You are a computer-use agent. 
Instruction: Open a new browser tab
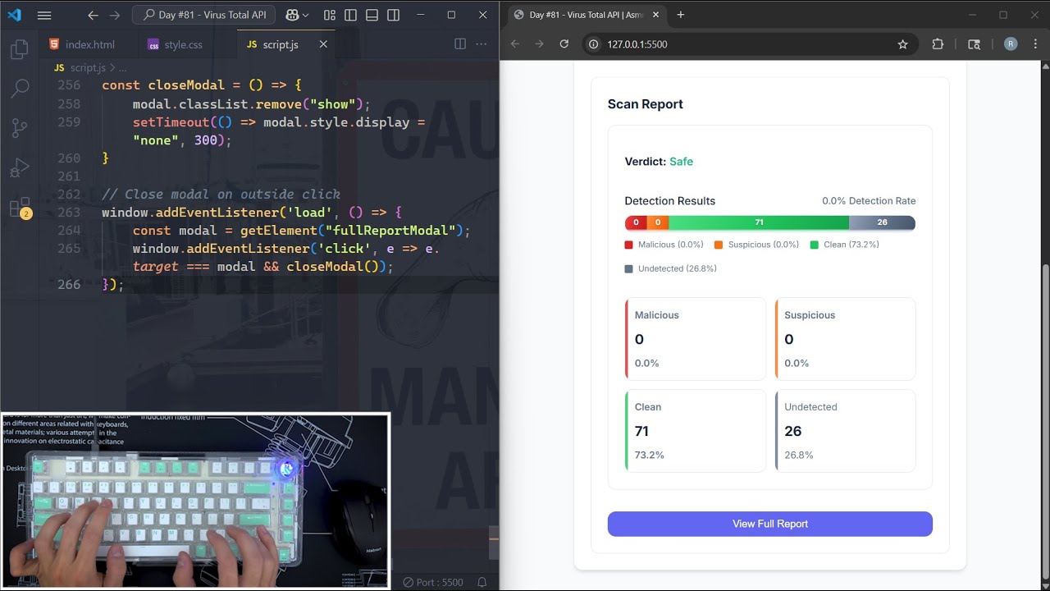click(x=680, y=15)
